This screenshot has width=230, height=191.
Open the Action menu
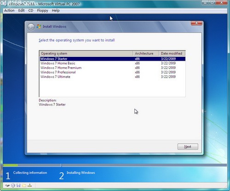click(9, 11)
